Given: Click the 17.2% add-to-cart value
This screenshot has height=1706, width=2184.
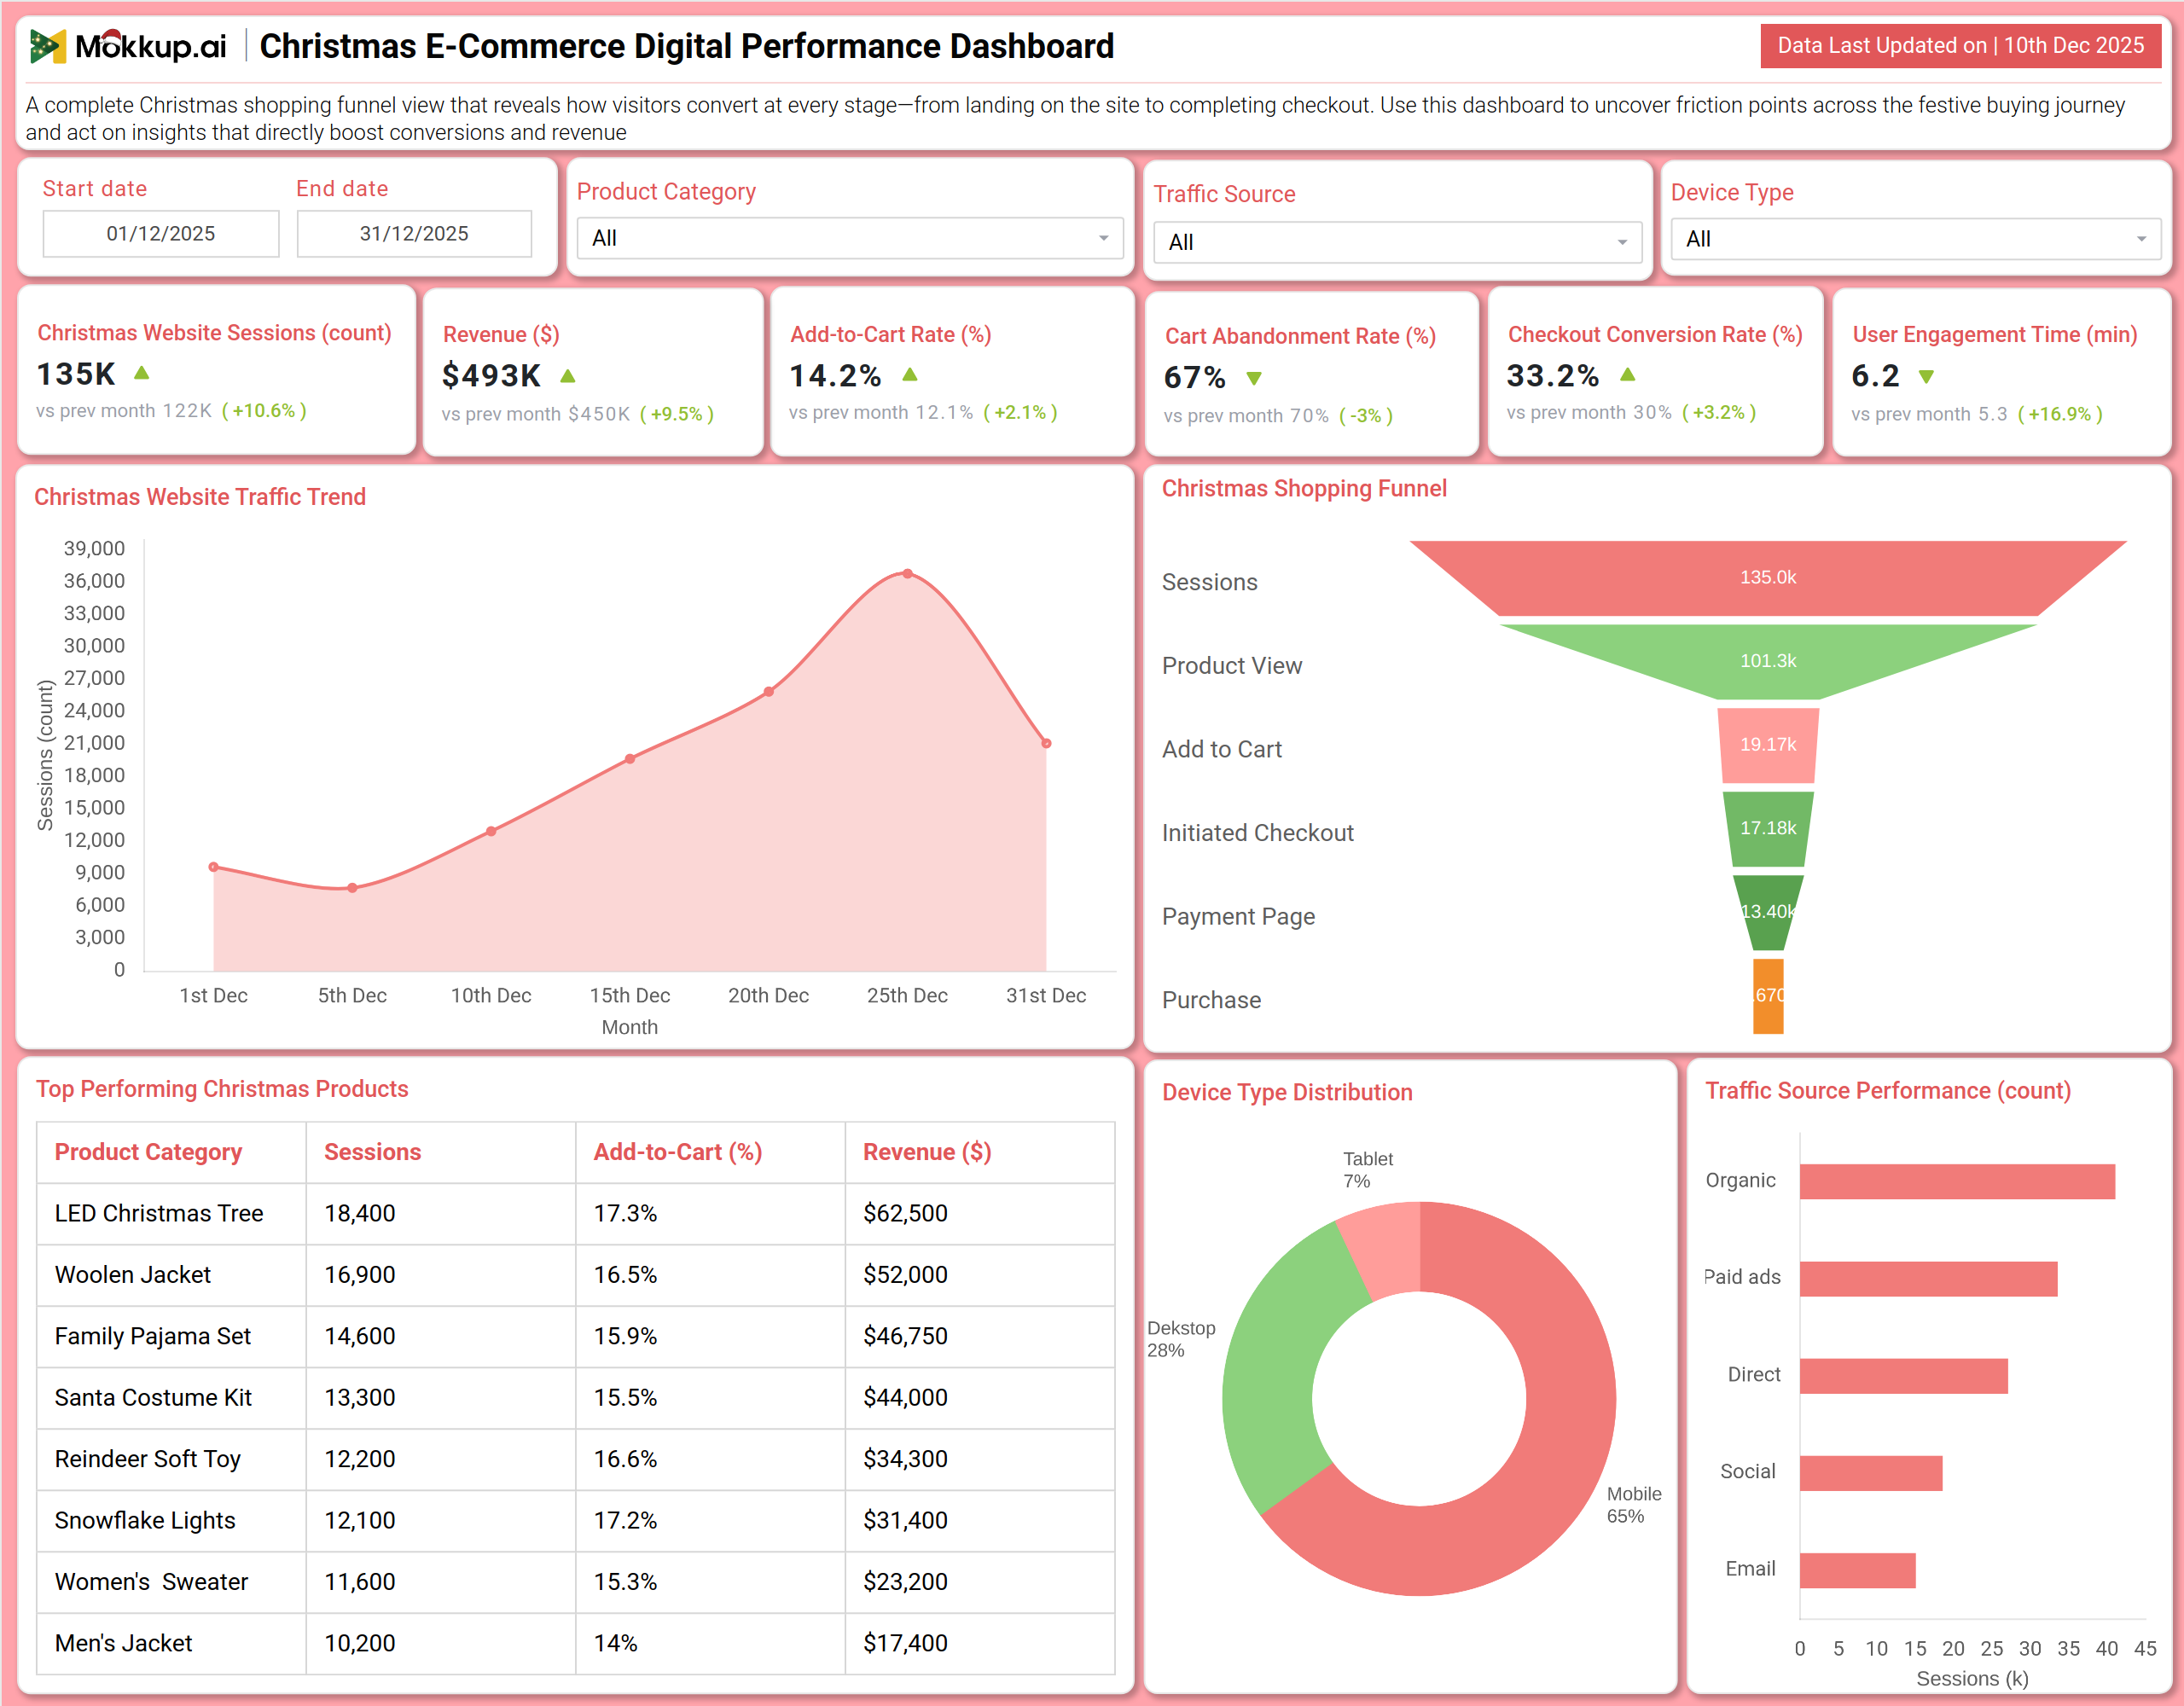Looking at the screenshot, I should tap(625, 1521).
